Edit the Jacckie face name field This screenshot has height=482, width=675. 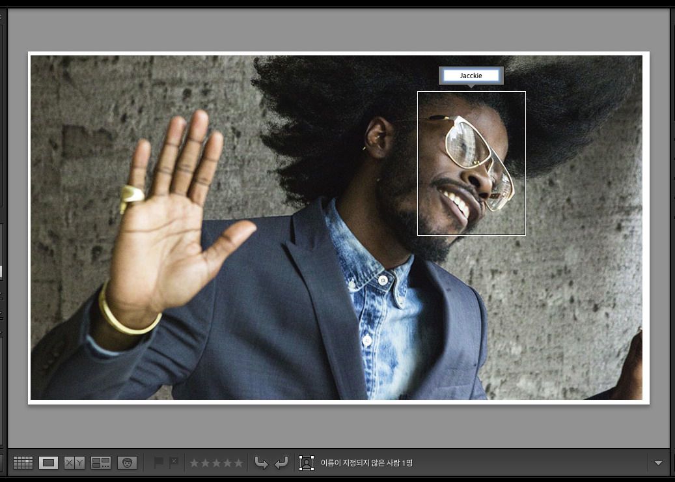point(471,76)
